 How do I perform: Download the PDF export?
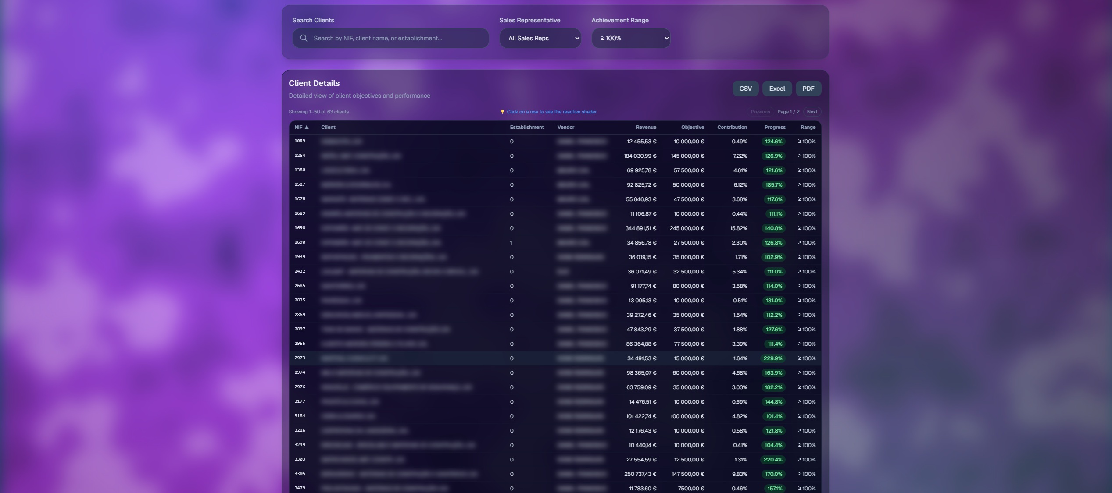(x=808, y=89)
